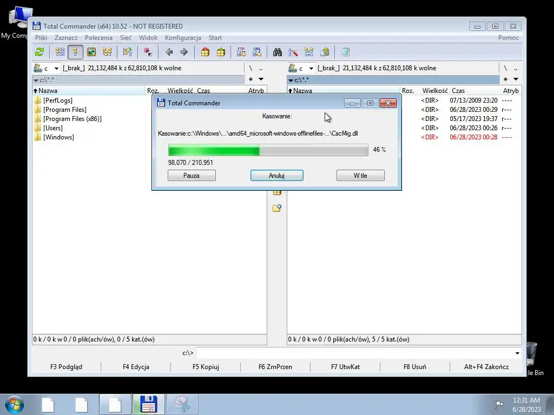Click the W tle button

[x=360, y=176]
